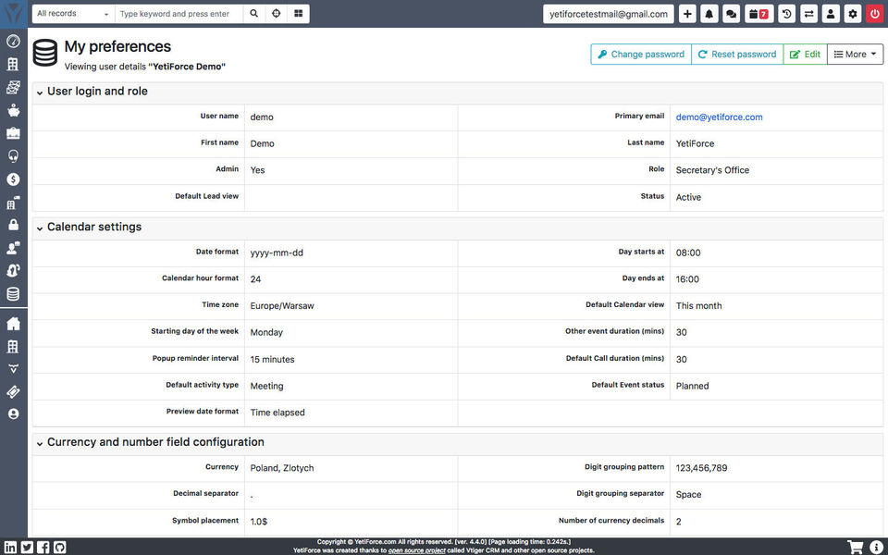Open the person with card sidebar icon
Viewport: 888px width, 555px height.
pyautogui.click(x=13, y=248)
